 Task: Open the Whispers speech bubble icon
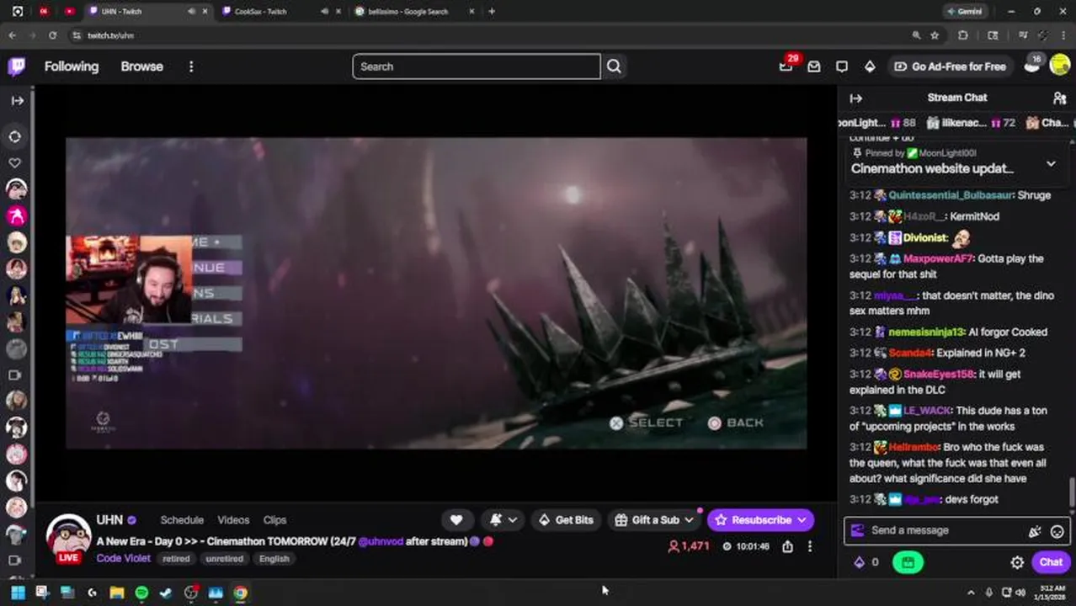[841, 66]
